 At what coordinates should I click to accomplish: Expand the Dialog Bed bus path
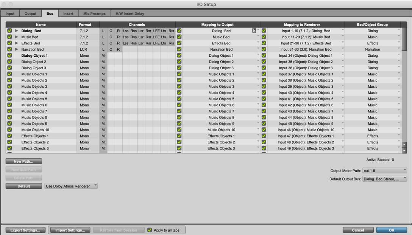click(x=16, y=31)
